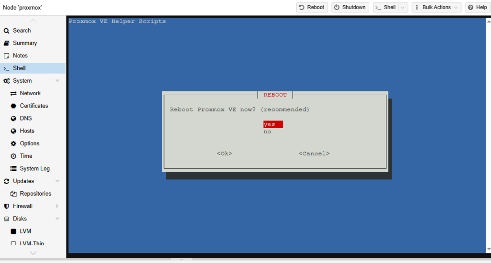The width and height of the screenshot is (491, 263).
Task: Open the Summary book icon
Action: click(x=6, y=43)
